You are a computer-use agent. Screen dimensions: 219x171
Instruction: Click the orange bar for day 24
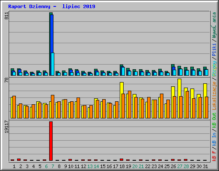click(x=162, y=106)
